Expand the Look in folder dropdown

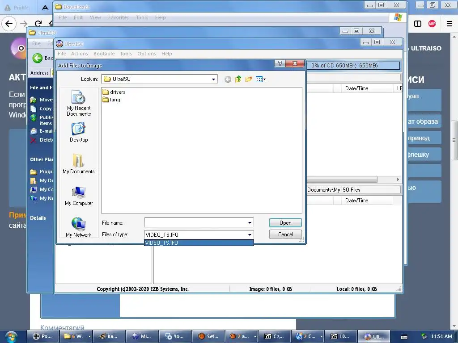coord(213,79)
